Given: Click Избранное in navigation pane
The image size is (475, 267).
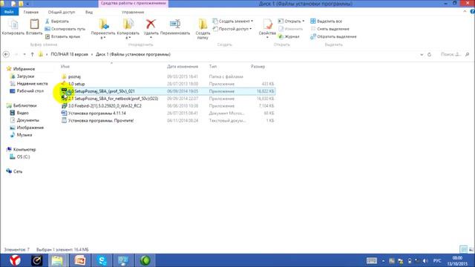Looking at the screenshot, I should point(24,69).
